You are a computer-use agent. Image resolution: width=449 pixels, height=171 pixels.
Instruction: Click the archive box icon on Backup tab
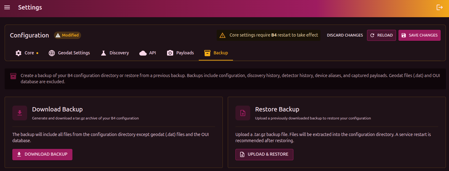click(x=207, y=53)
